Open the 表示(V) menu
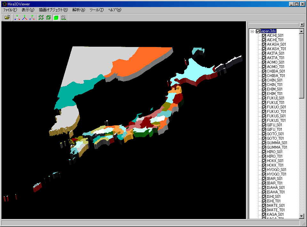The height and width of the screenshot is (227, 307). pos(28,10)
